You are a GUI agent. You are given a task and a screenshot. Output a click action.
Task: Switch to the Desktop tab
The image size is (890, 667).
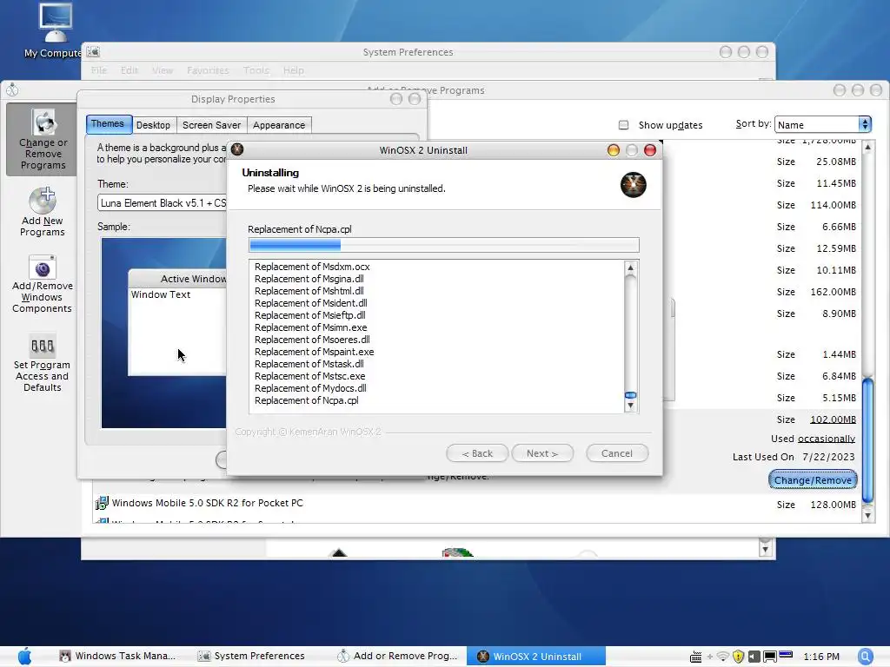[153, 125]
